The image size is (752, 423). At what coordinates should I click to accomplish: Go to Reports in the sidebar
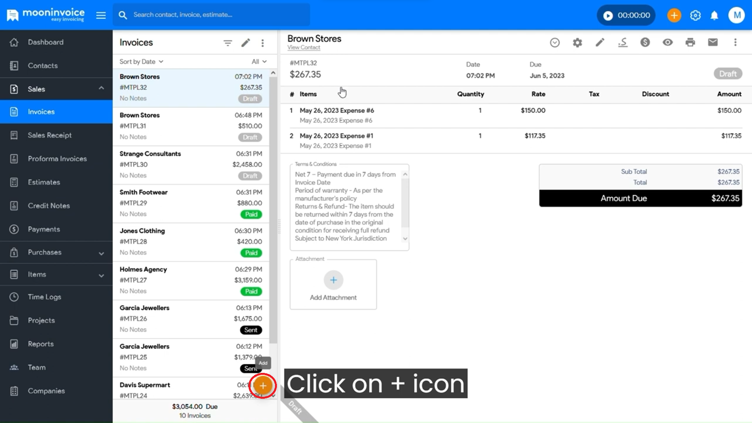click(x=41, y=344)
